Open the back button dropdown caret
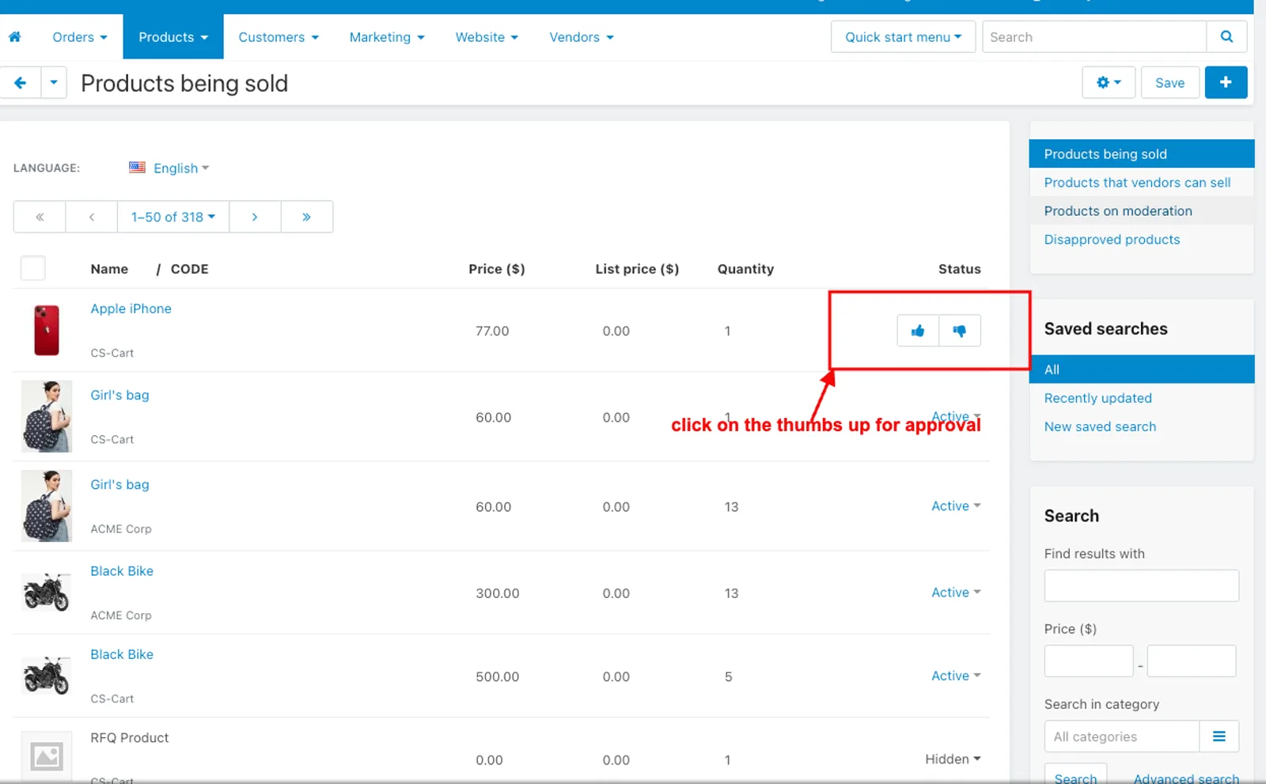 (x=54, y=82)
